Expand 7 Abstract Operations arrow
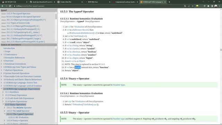The width and height of the screenshot is (222, 125). coord(1,70)
